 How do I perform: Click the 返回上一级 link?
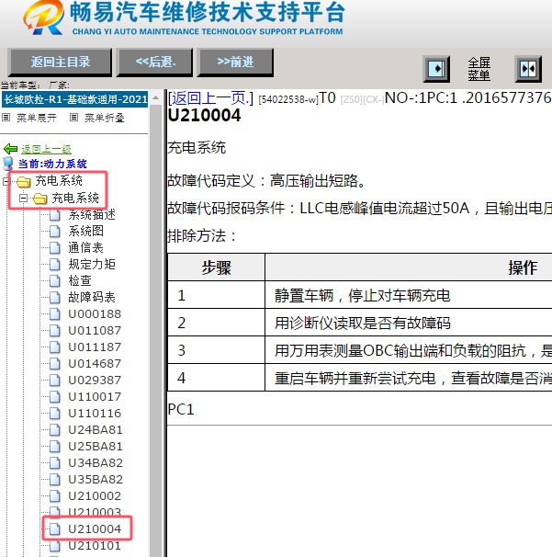tap(46, 149)
